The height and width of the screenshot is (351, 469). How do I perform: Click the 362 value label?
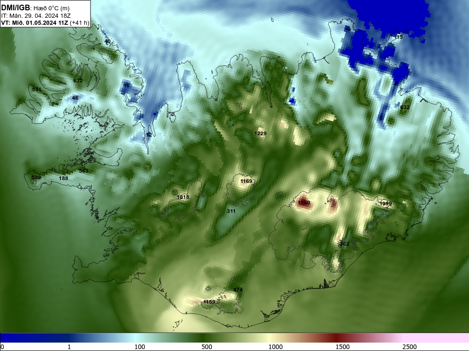344,244
